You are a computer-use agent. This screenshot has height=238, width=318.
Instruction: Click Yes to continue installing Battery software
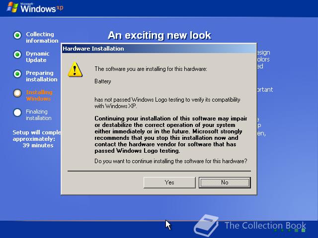tap(169, 182)
